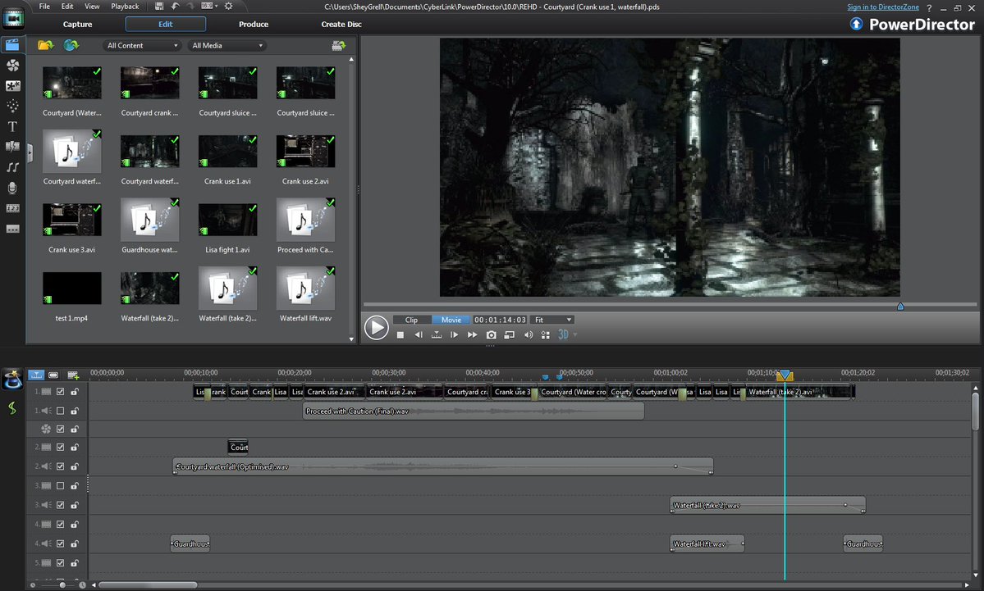Viewport: 984px width, 591px height.
Task: Switch to the Produce tab
Action: click(253, 24)
